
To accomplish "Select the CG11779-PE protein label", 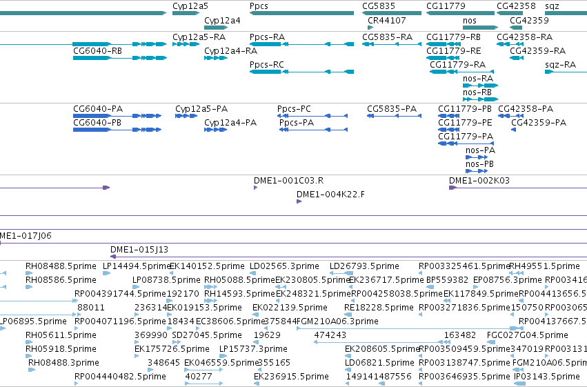I will click(466, 123).
